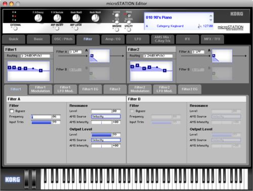
Task: Open the Filter1 EG sub-tab
Action: tap(90, 89)
